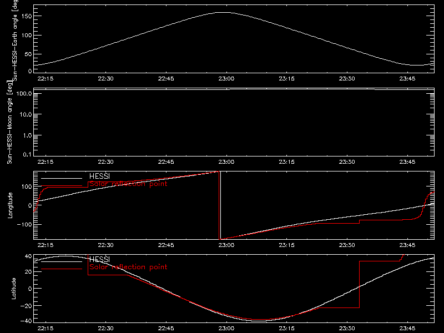Click 22:15 time label under Latitude plot
The height and width of the screenshot is (333, 444).
[x=46, y=328]
